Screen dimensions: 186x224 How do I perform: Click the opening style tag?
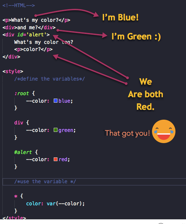(13, 71)
